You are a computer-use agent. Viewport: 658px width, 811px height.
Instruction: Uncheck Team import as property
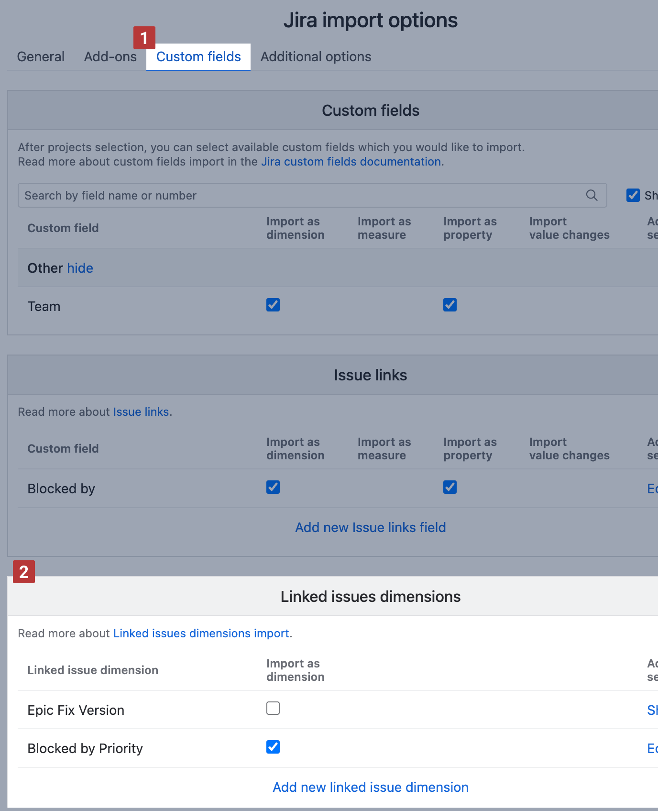[450, 305]
